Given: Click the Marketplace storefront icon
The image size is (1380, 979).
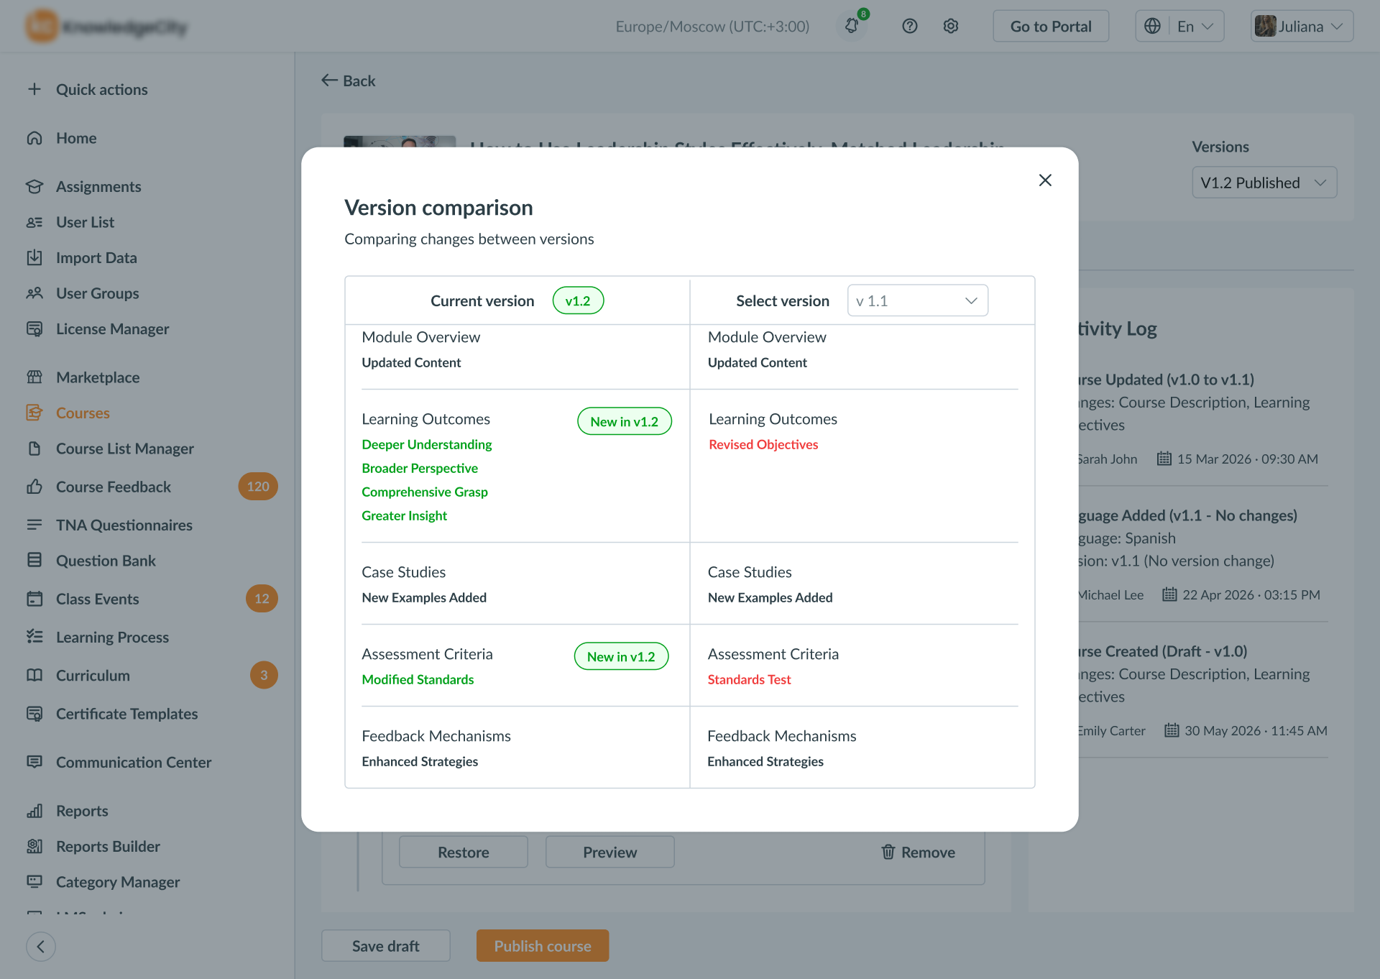Looking at the screenshot, I should point(34,377).
